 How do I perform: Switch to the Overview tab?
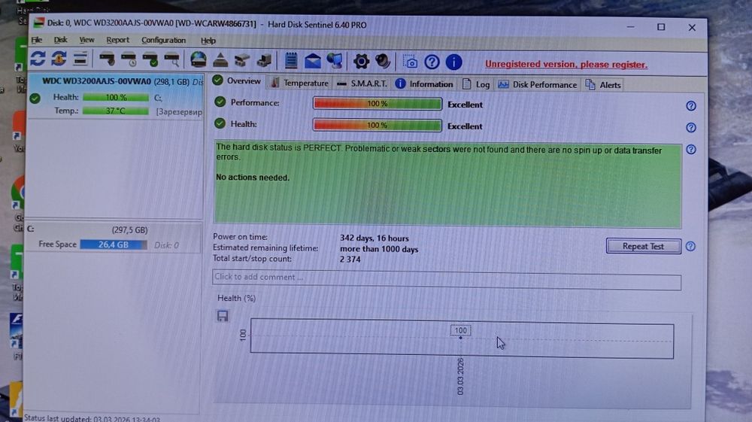tap(238, 81)
